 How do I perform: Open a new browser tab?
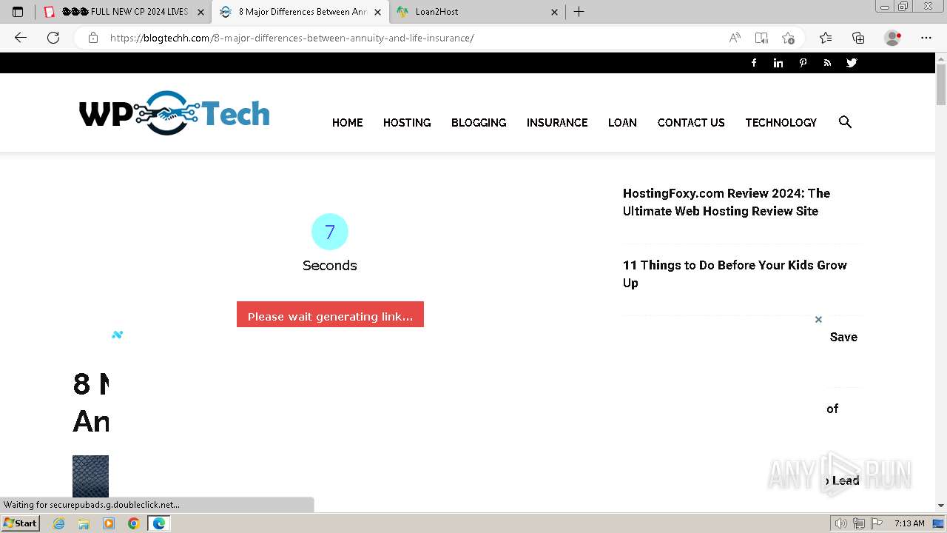pos(579,12)
